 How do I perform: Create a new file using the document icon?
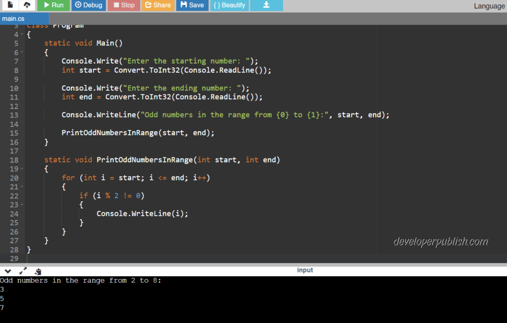pos(10,5)
